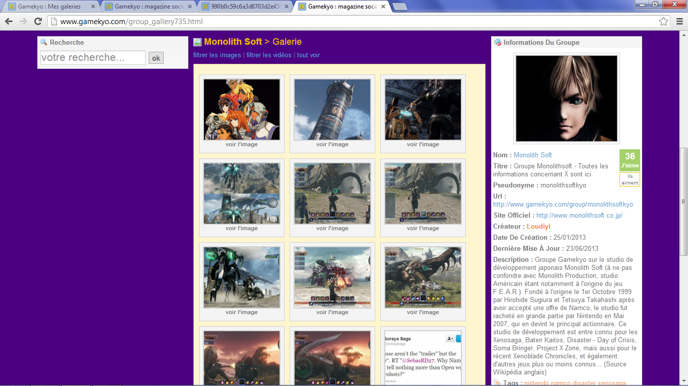Open the monolithsoft.co.jp official site link

580,215
